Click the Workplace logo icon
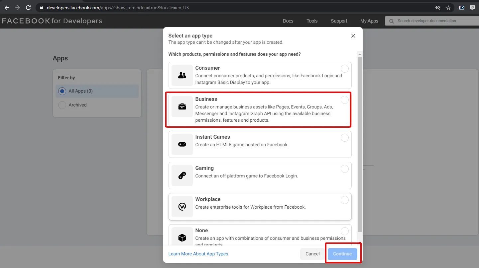Image resolution: width=479 pixels, height=268 pixels. [182, 207]
